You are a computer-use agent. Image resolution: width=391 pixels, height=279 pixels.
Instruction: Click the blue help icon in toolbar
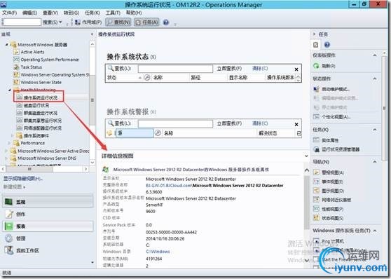166,22
